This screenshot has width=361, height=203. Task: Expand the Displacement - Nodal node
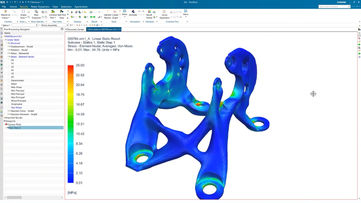click(x=8, y=46)
